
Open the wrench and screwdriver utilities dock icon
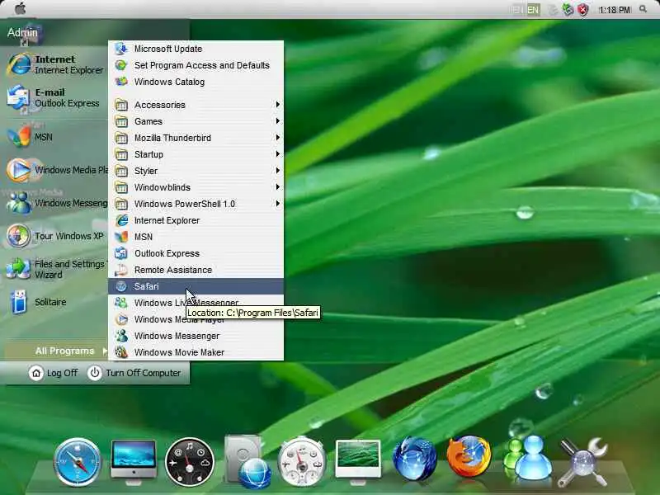click(x=583, y=462)
